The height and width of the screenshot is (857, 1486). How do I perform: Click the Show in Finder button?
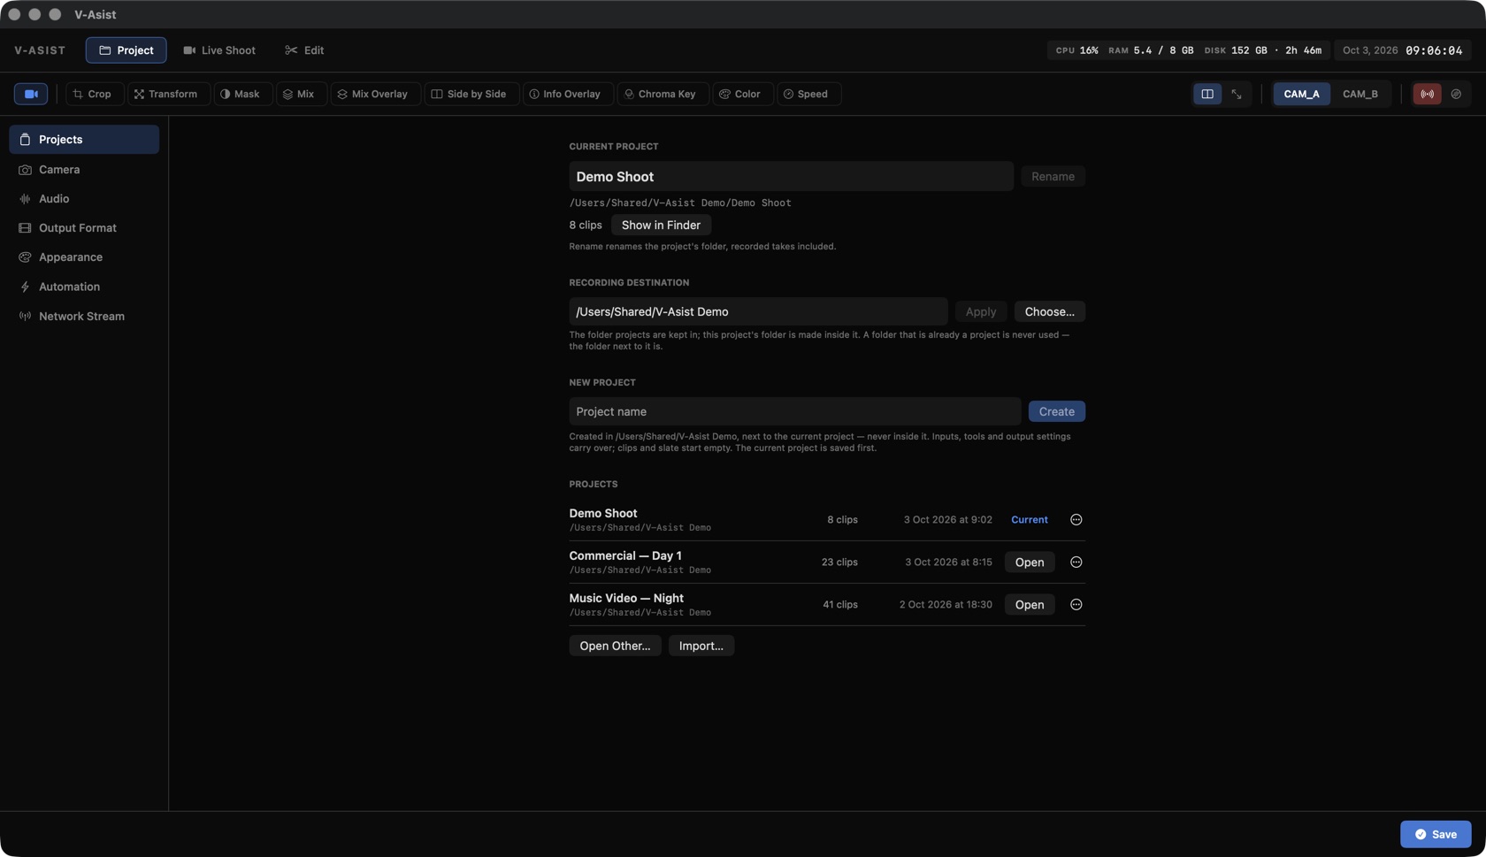[x=661, y=226]
